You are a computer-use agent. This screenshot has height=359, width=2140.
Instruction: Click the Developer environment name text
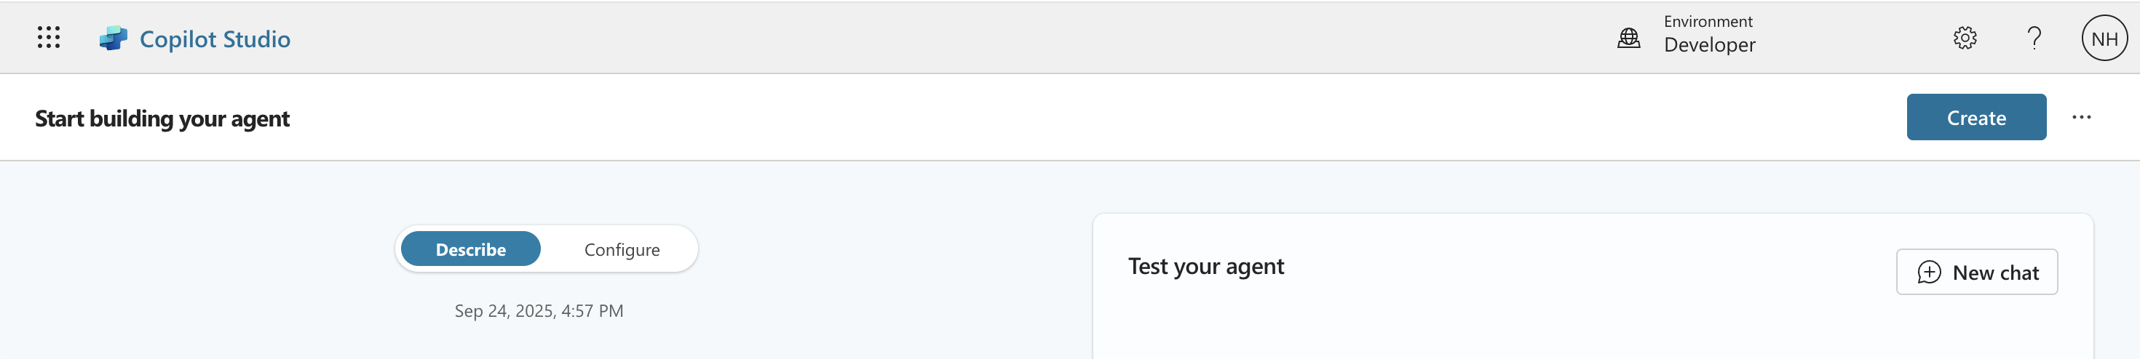[x=1709, y=45]
